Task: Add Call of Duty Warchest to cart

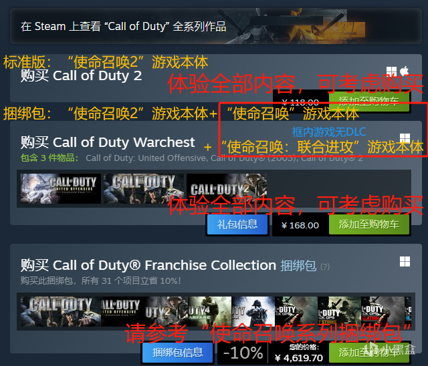Action: [x=368, y=224]
